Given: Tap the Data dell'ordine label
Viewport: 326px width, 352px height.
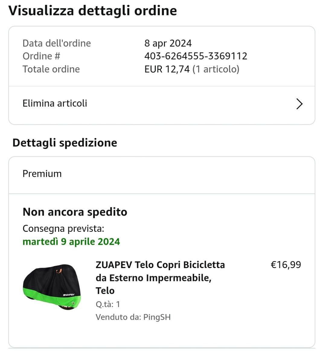Looking at the screenshot, I should [57, 43].
